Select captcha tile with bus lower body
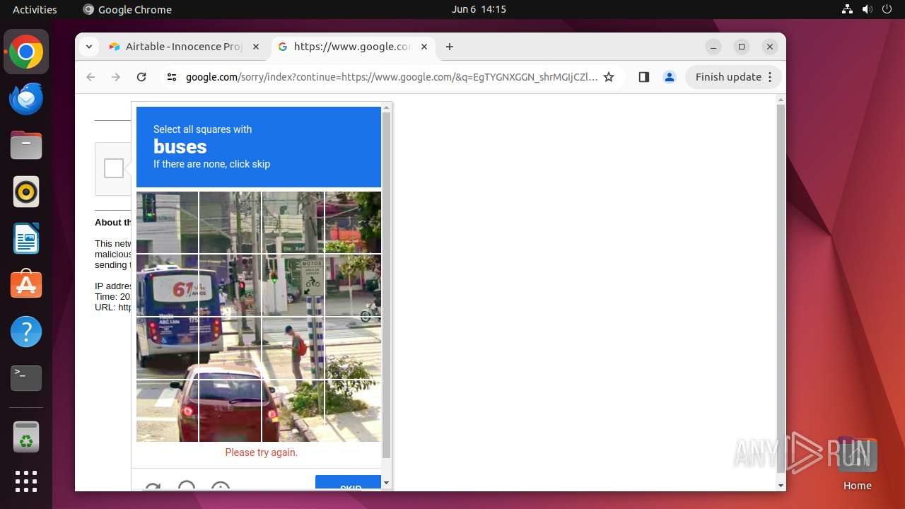 point(168,349)
